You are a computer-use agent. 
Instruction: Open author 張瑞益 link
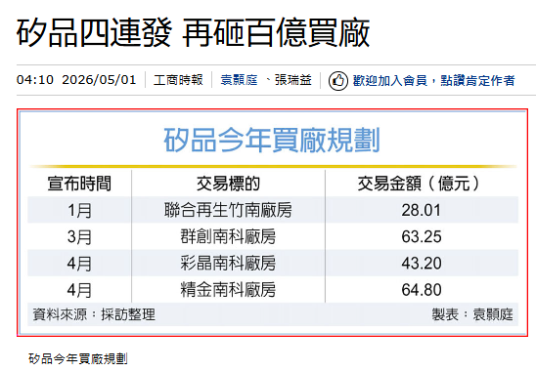[x=293, y=80]
